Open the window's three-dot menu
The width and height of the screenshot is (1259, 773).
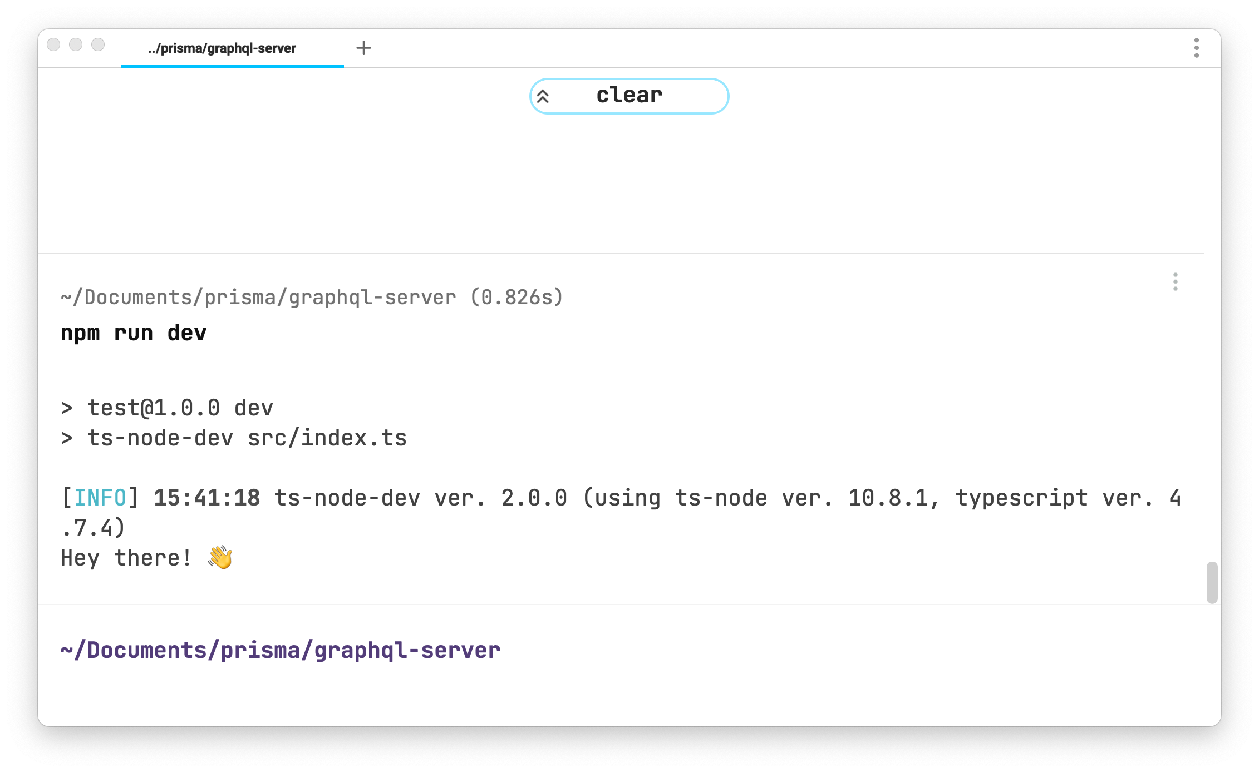click(1196, 48)
